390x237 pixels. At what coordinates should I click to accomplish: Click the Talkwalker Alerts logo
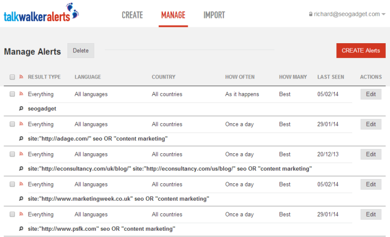tap(41, 13)
